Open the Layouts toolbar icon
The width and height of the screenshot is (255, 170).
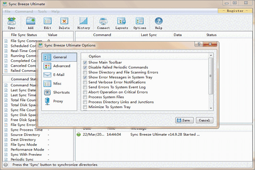(121, 21)
